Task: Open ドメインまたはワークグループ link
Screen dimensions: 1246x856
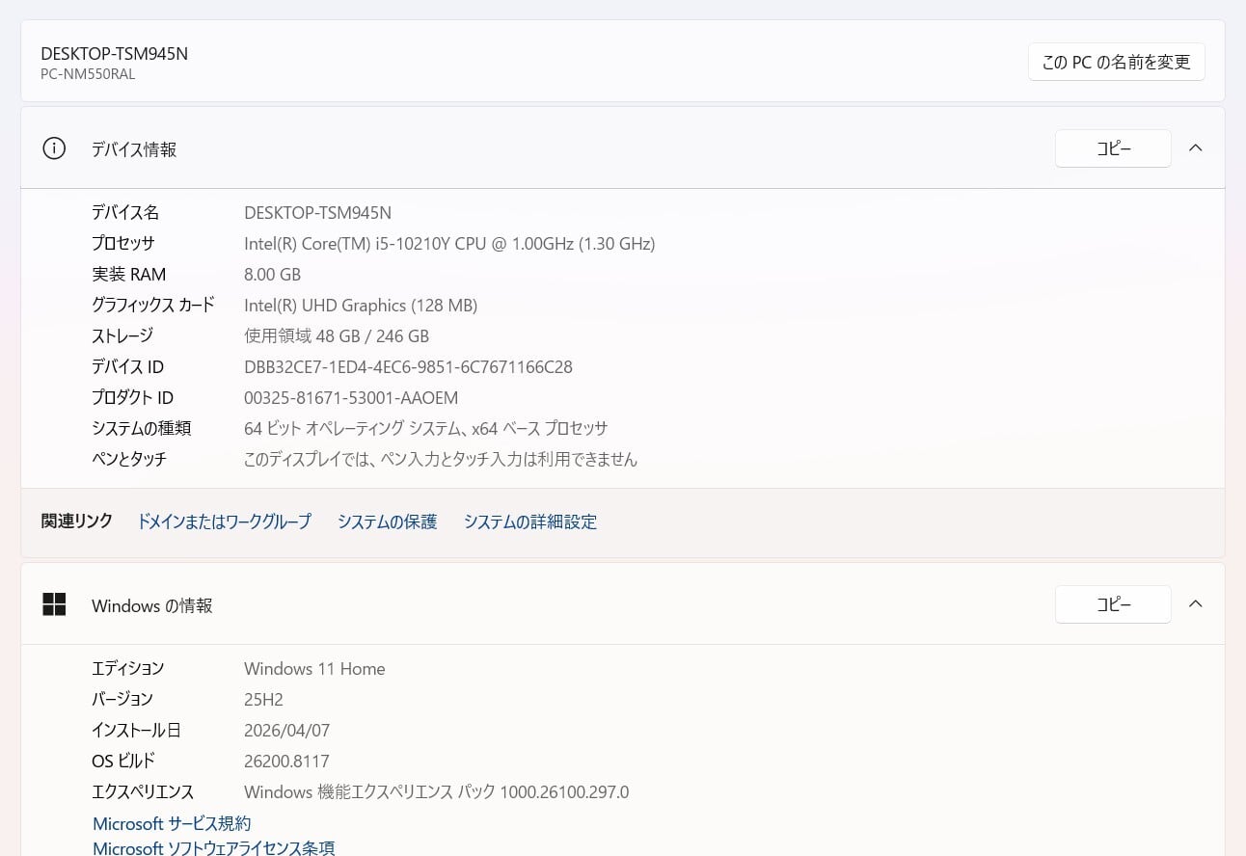Action: click(x=225, y=522)
